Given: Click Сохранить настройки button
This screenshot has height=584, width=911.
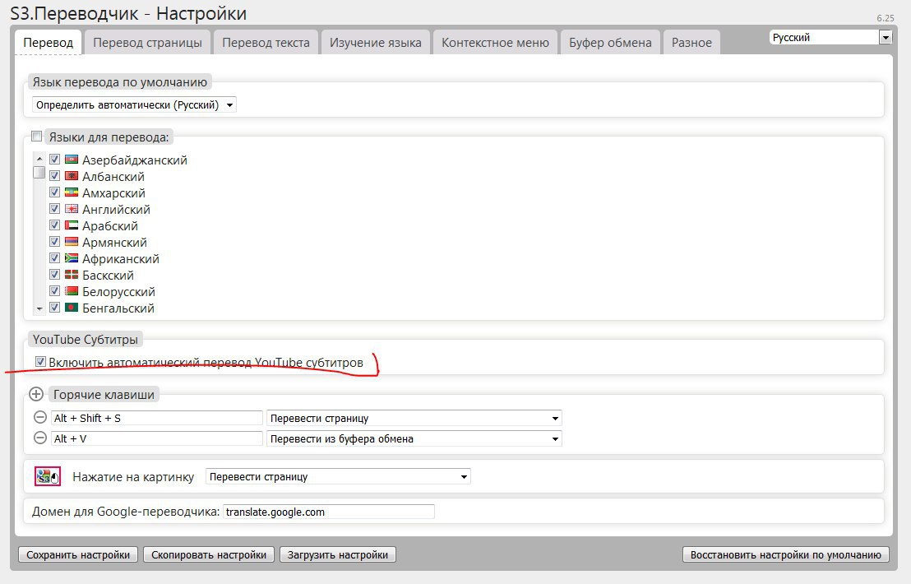Looking at the screenshot, I should [x=78, y=554].
